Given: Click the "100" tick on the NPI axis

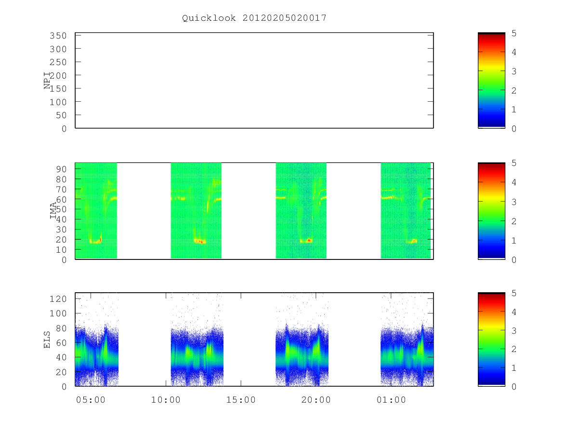Looking at the screenshot, I should [58, 102].
